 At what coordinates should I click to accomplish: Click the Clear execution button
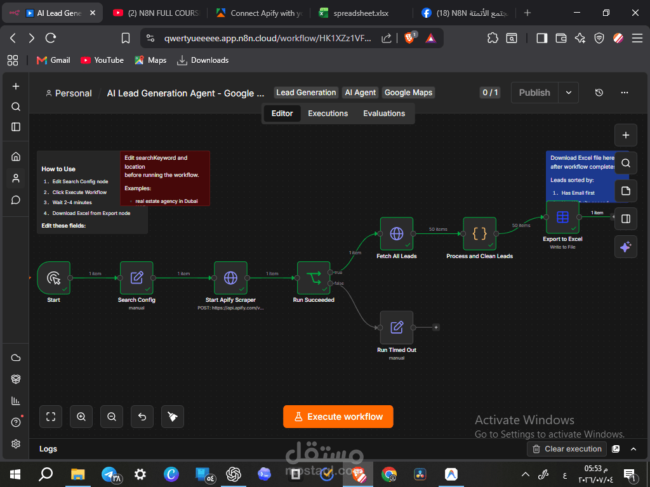pyautogui.click(x=567, y=449)
